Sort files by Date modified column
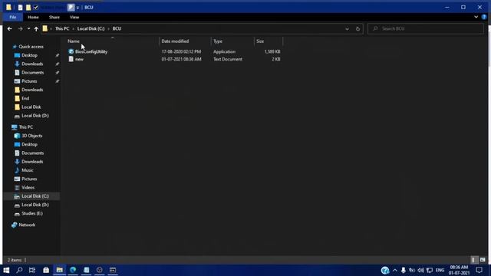This screenshot has width=491, height=276. click(175, 41)
